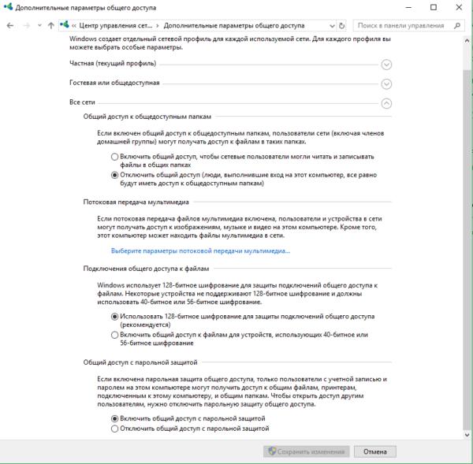The image size is (473, 464).
Task: Click the window title network icon
Action: (8, 7)
